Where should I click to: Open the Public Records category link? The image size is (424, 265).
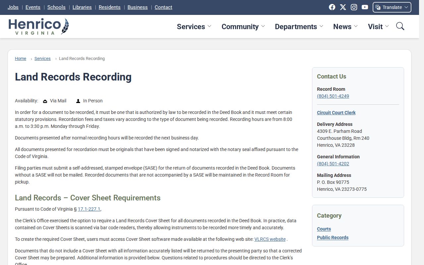(333, 238)
